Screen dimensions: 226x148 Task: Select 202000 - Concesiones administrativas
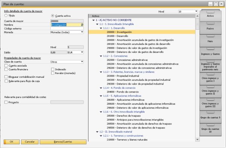(x=127, y=60)
